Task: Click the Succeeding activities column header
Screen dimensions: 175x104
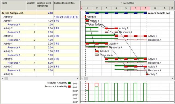Action: click(66, 5)
